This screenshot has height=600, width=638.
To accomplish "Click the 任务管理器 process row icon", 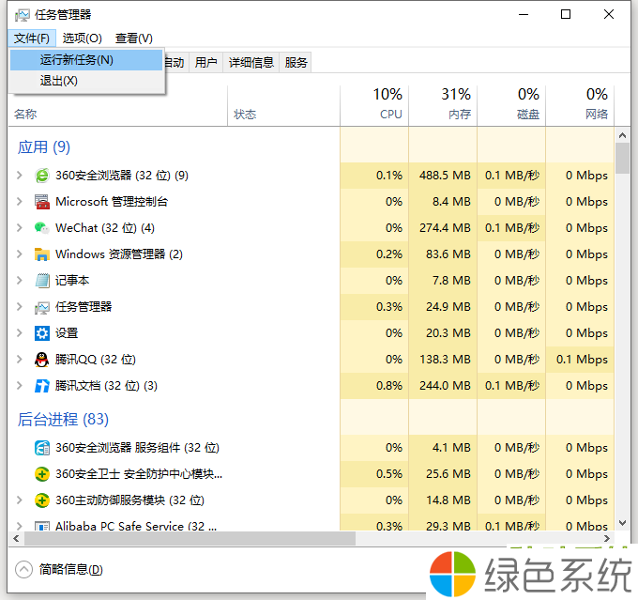I will (x=42, y=307).
